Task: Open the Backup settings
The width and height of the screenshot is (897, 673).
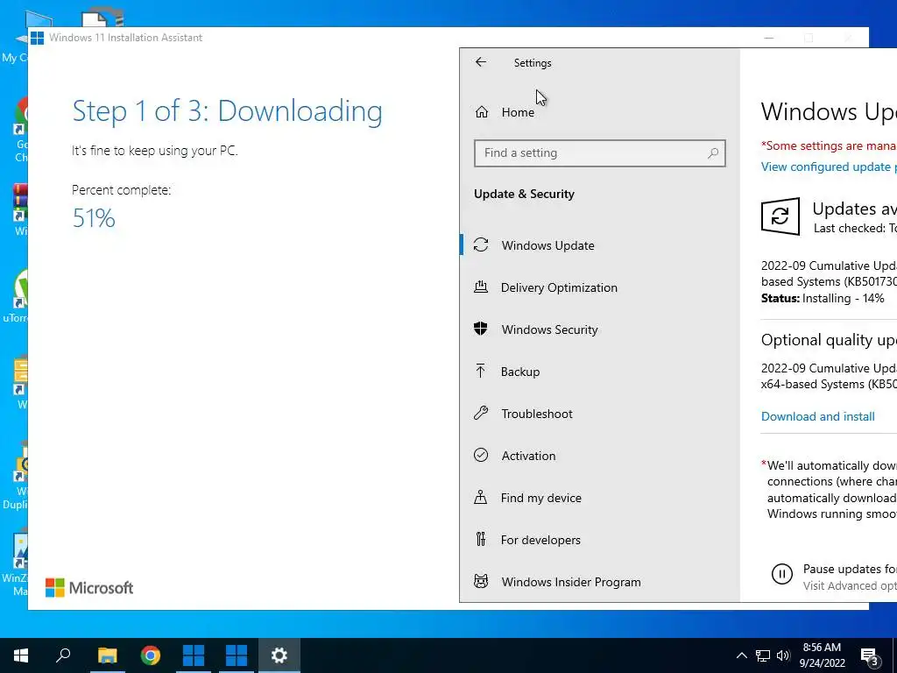Action: pos(599,372)
